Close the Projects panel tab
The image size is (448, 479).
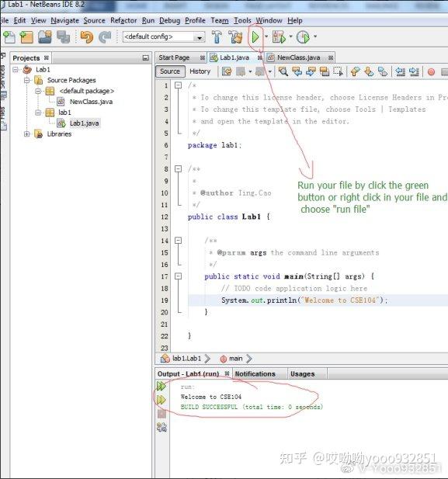(x=46, y=57)
